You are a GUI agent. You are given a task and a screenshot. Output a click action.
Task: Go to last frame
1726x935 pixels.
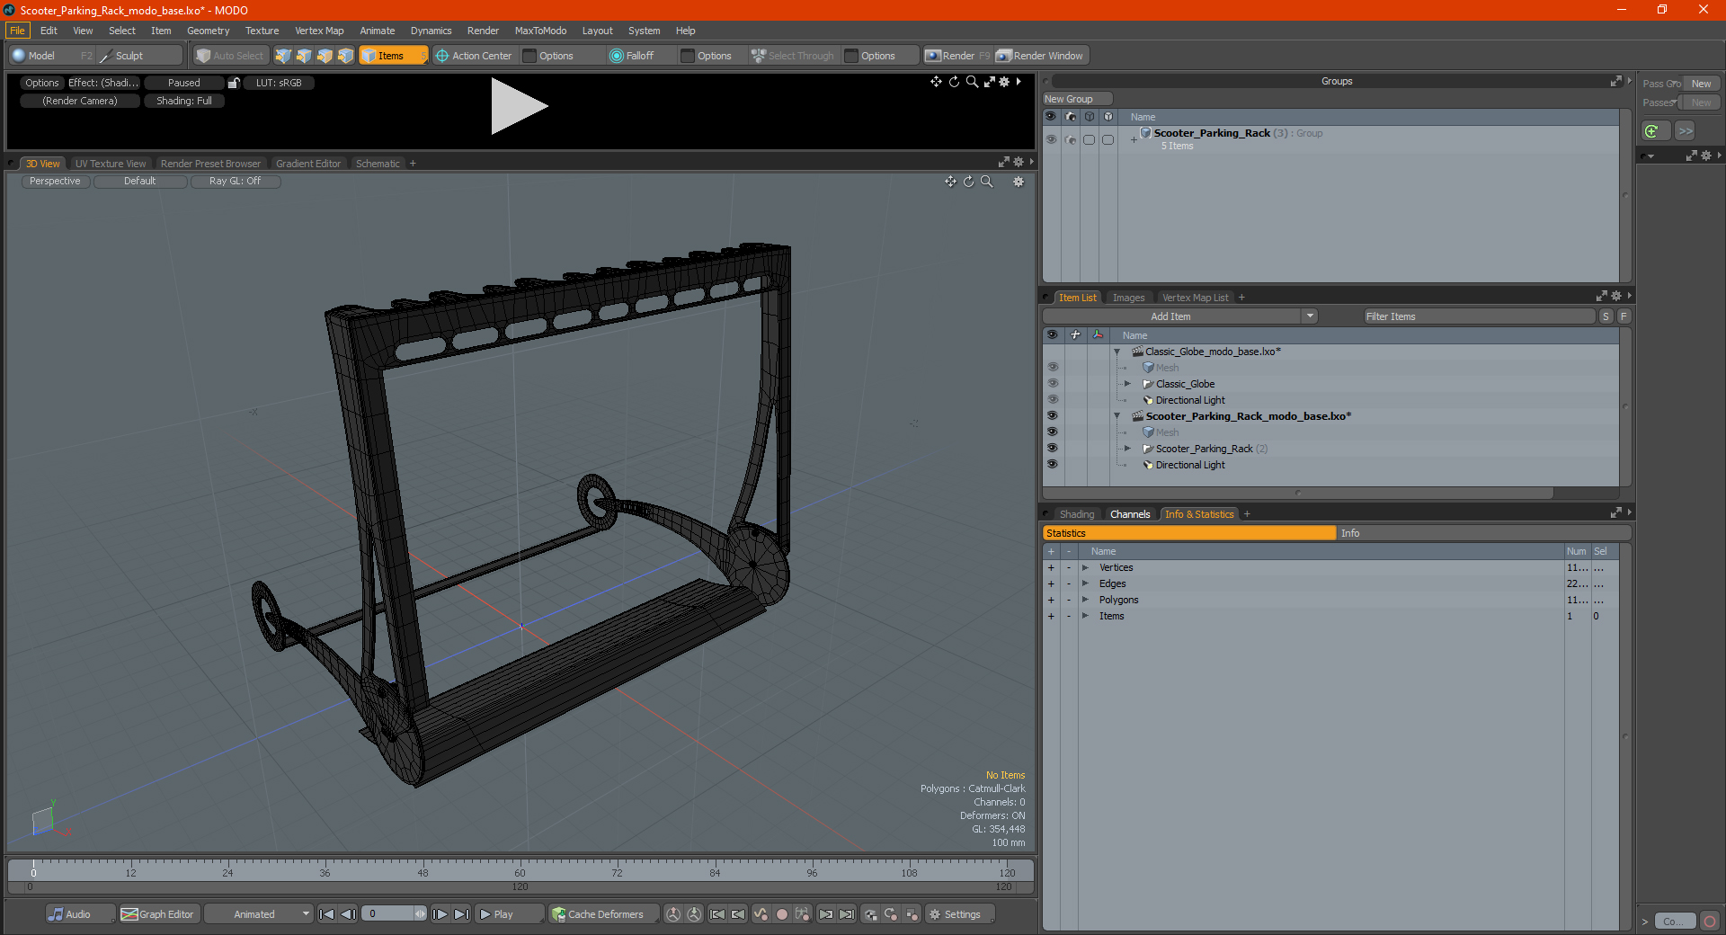click(461, 914)
